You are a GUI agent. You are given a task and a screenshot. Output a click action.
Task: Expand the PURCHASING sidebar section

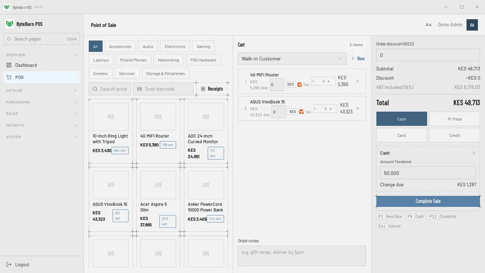click(42, 102)
